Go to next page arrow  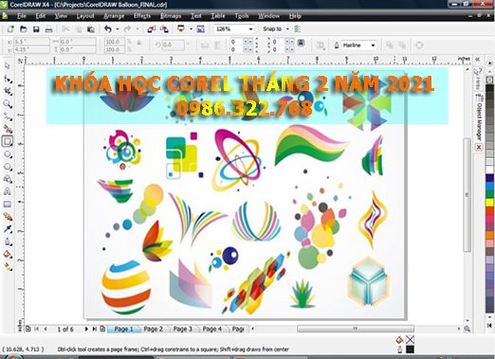point(86,329)
